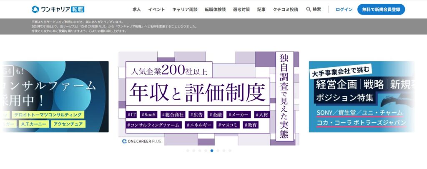Screen dimensions: 427x169
Task: Click the #金融 tag on banner
Action: [x=215, y=115]
